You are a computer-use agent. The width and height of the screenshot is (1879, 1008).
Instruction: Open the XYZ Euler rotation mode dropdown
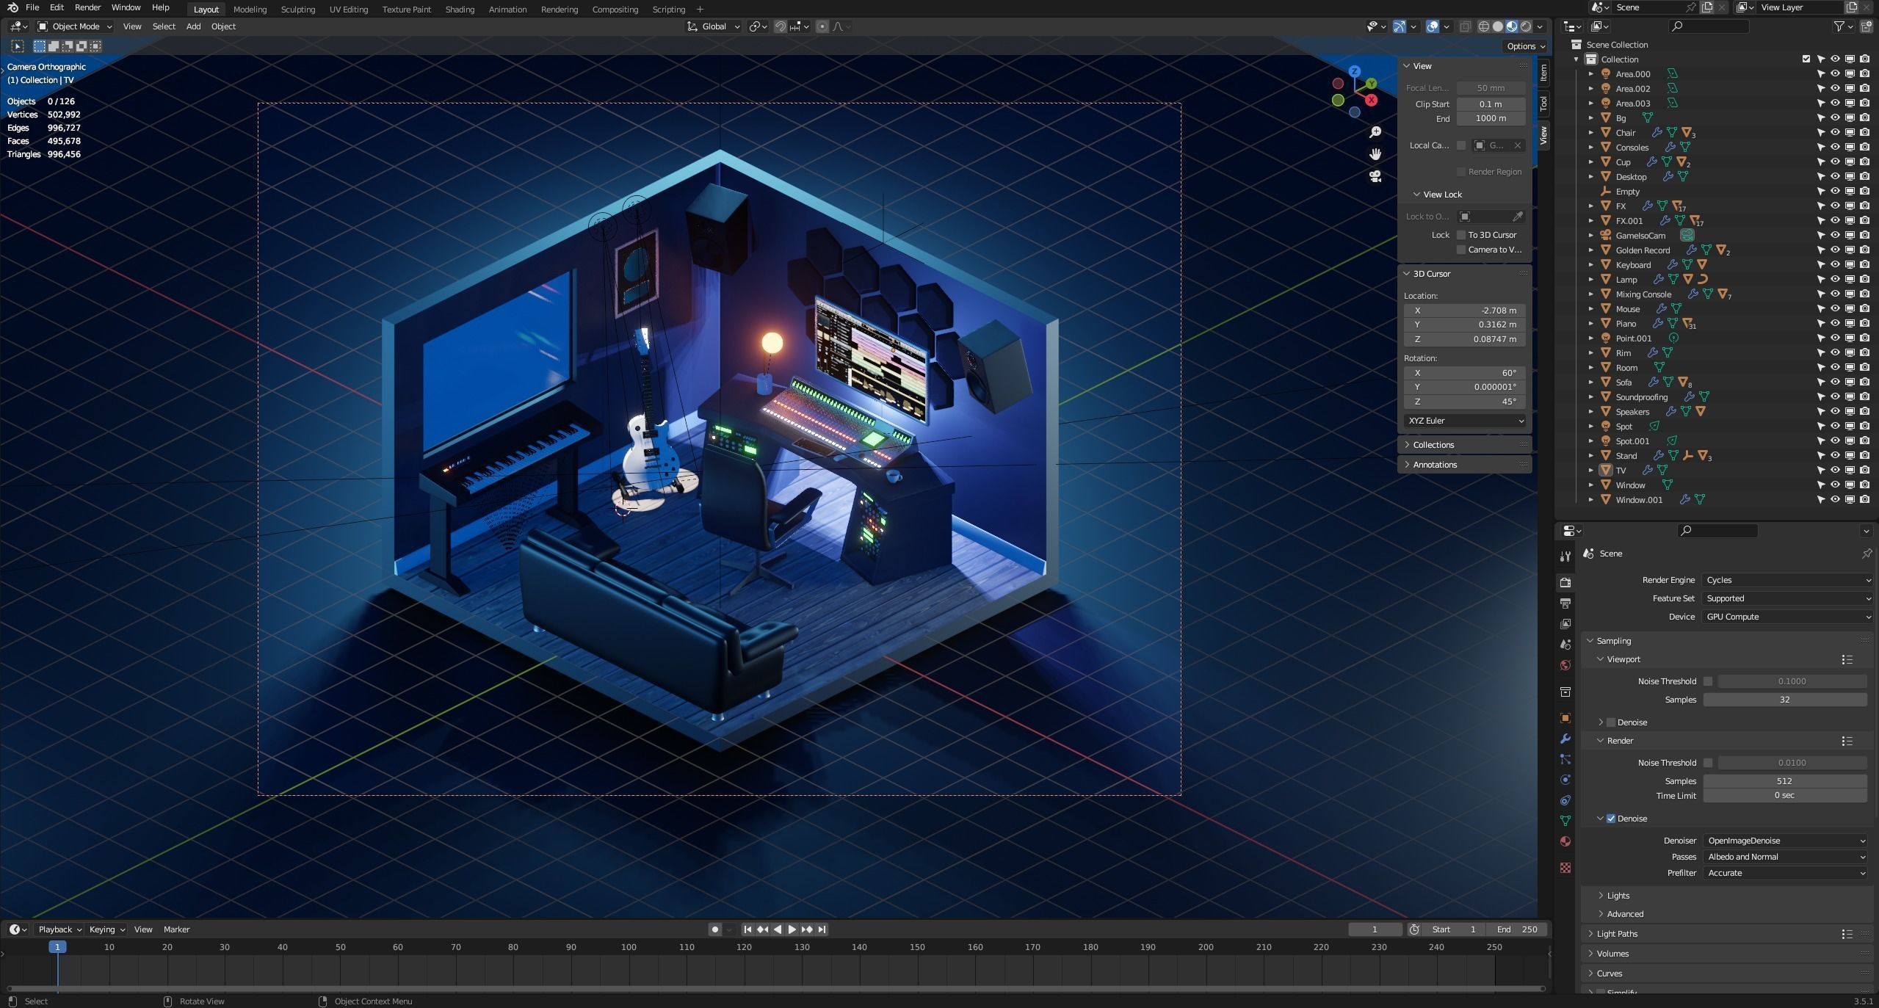click(1465, 421)
